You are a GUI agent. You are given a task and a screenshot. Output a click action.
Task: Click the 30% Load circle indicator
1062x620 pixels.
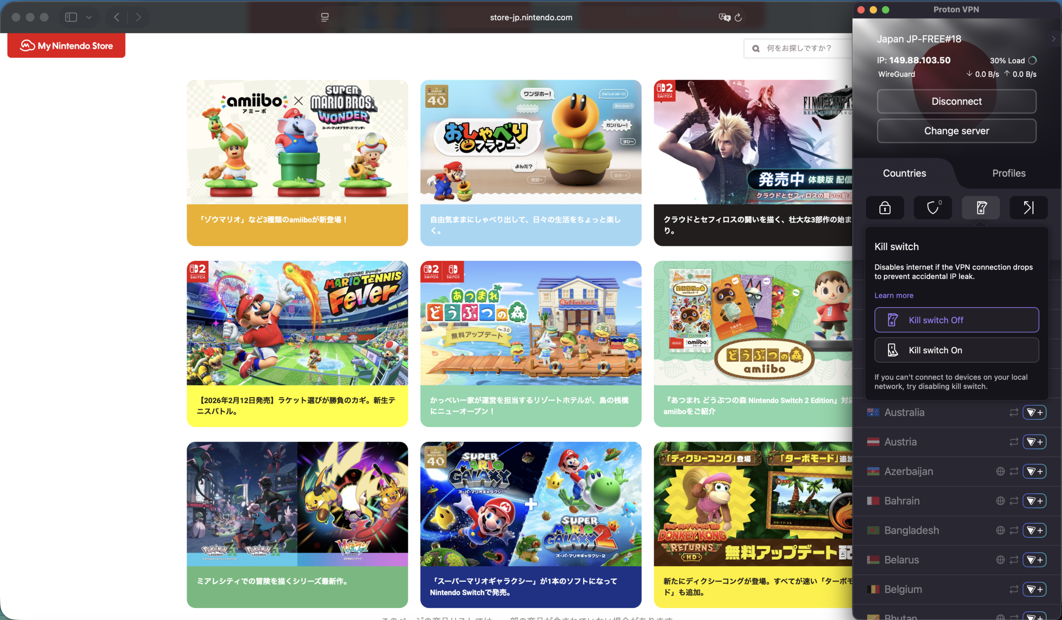click(1032, 60)
